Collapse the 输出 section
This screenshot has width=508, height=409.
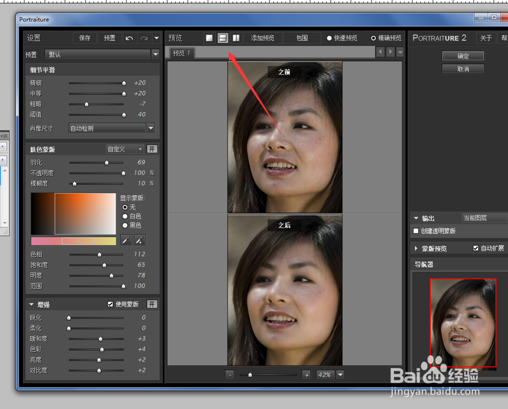(x=417, y=218)
